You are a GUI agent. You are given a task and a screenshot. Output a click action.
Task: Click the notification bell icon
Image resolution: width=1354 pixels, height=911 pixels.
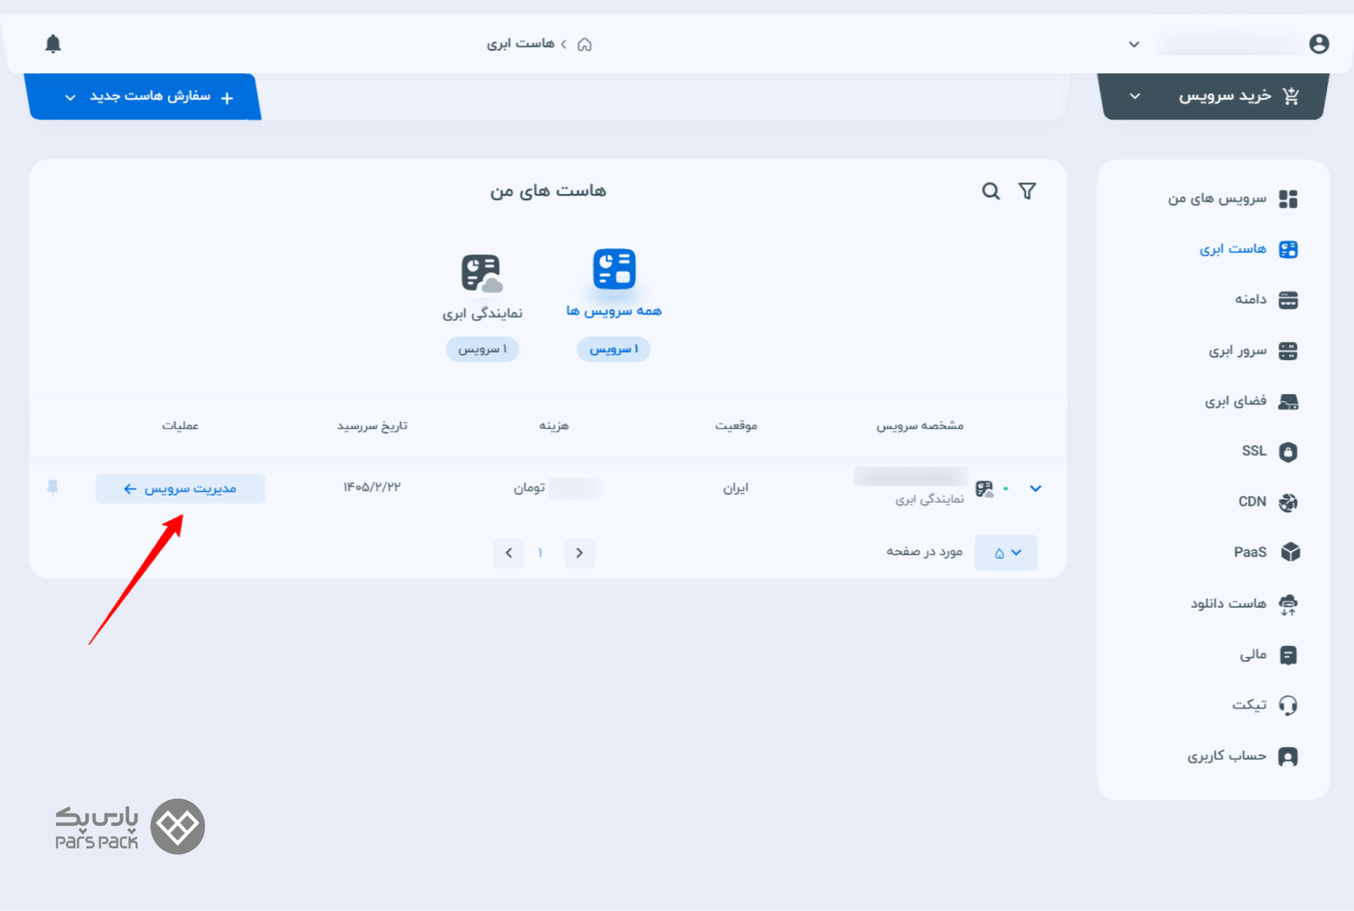[x=53, y=44]
